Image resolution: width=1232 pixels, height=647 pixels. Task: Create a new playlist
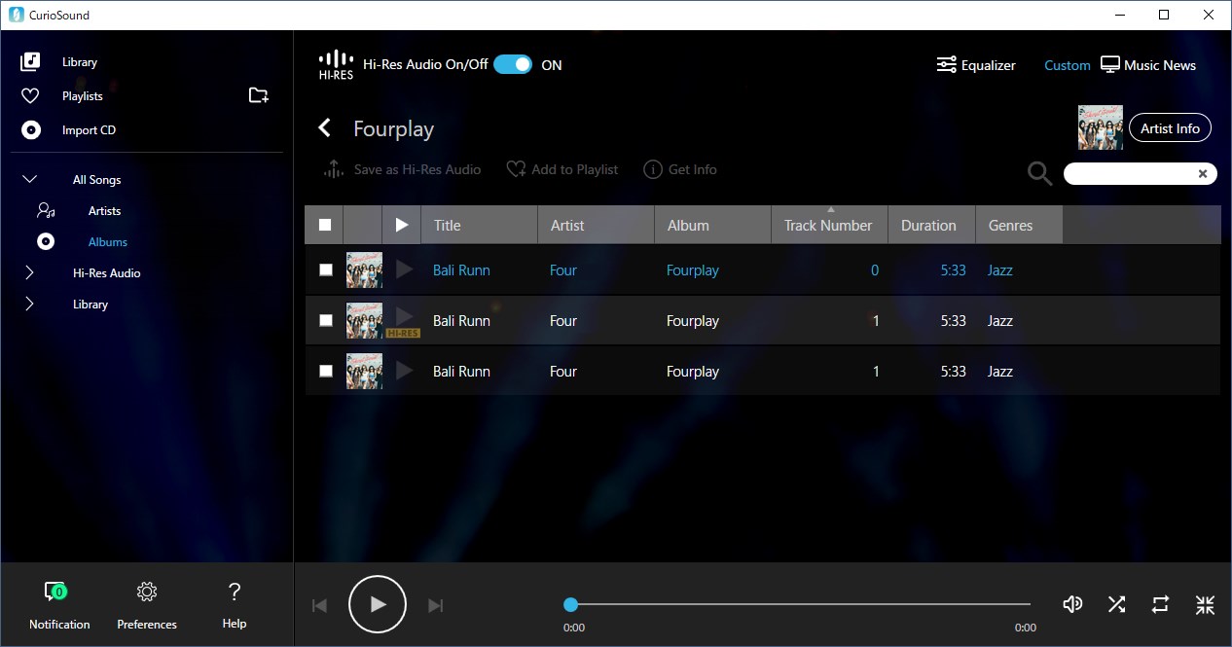(x=258, y=94)
